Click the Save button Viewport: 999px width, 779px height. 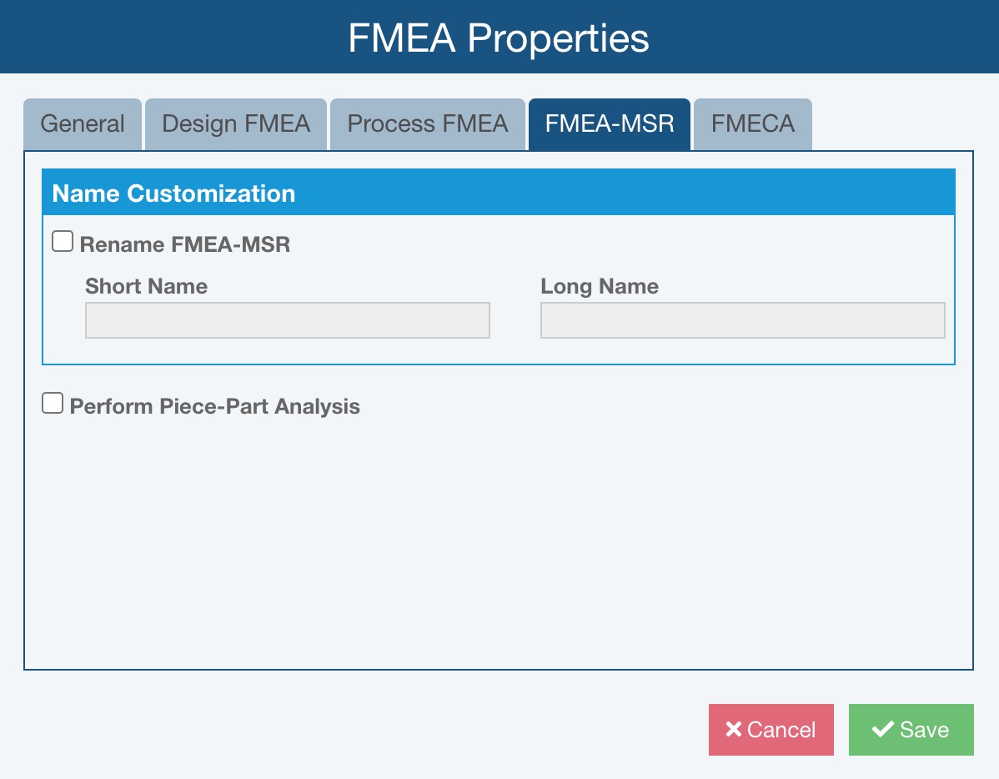tap(911, 730)
